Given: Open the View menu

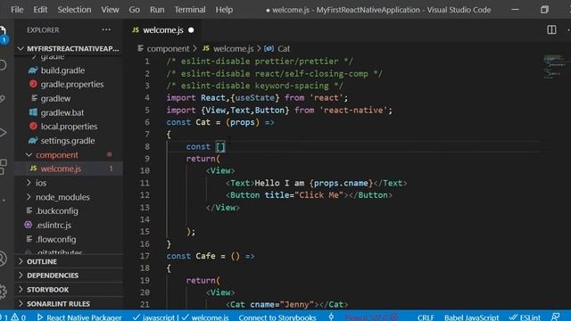Looking at the screenshot, I should (x=110, y=10).
